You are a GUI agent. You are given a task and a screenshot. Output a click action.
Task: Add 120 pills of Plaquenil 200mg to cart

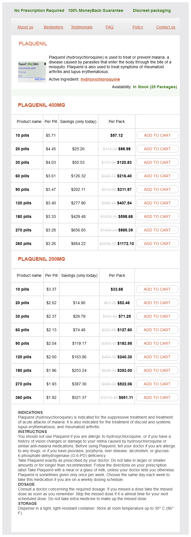(x=157, y=357)
